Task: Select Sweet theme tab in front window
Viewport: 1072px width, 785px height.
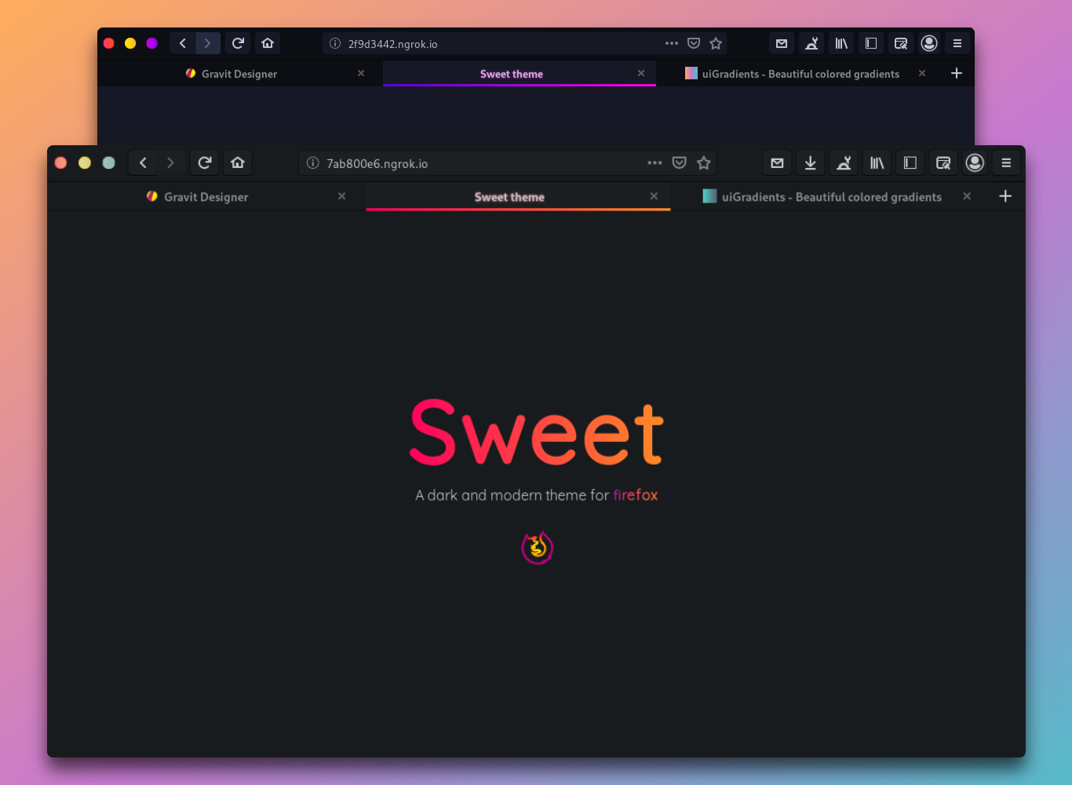Action: point(518,196)
